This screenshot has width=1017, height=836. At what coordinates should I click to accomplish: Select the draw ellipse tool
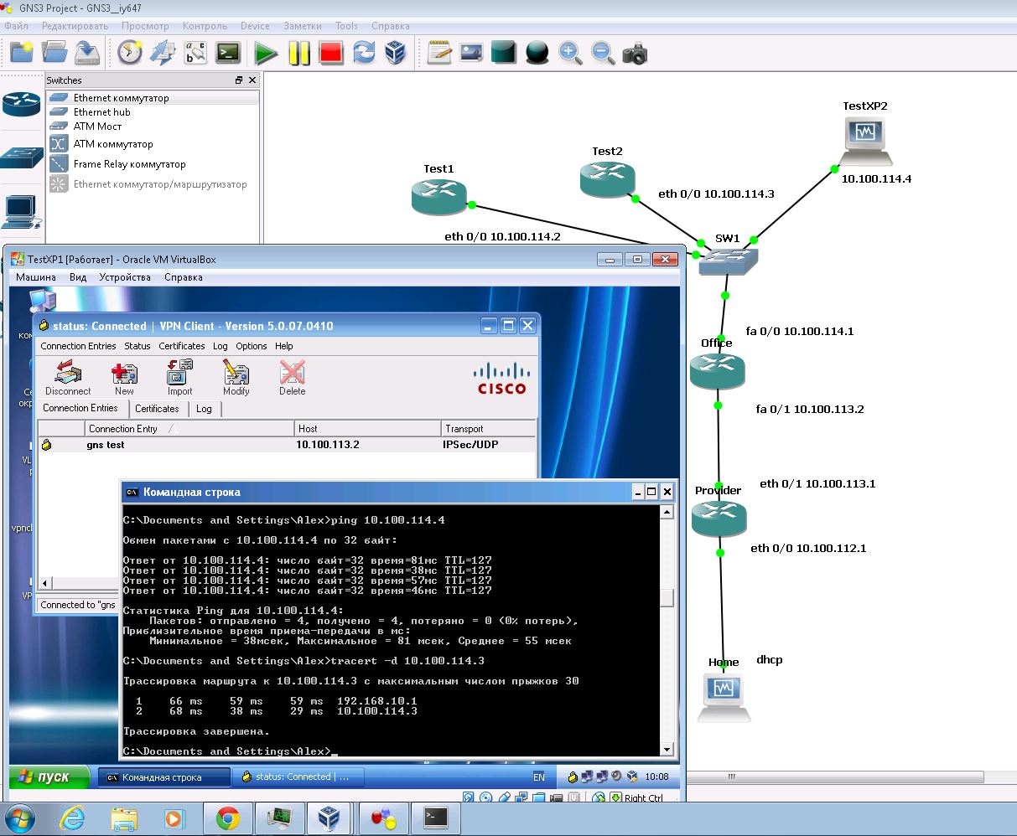537,54
